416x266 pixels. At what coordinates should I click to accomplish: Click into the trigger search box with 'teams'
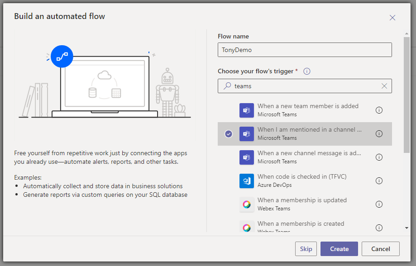coord(305,86)
